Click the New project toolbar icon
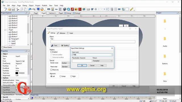Screen dimensions: 182x102 5,9
